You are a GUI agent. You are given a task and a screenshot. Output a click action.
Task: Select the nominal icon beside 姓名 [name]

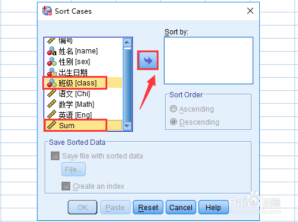(52, 51)
